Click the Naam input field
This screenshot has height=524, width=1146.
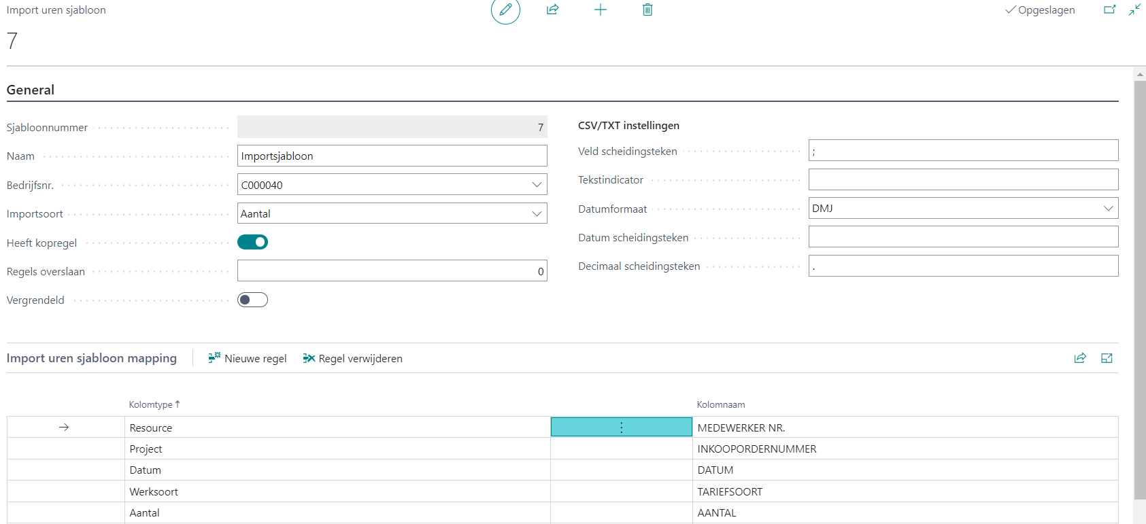coord(392,156)
